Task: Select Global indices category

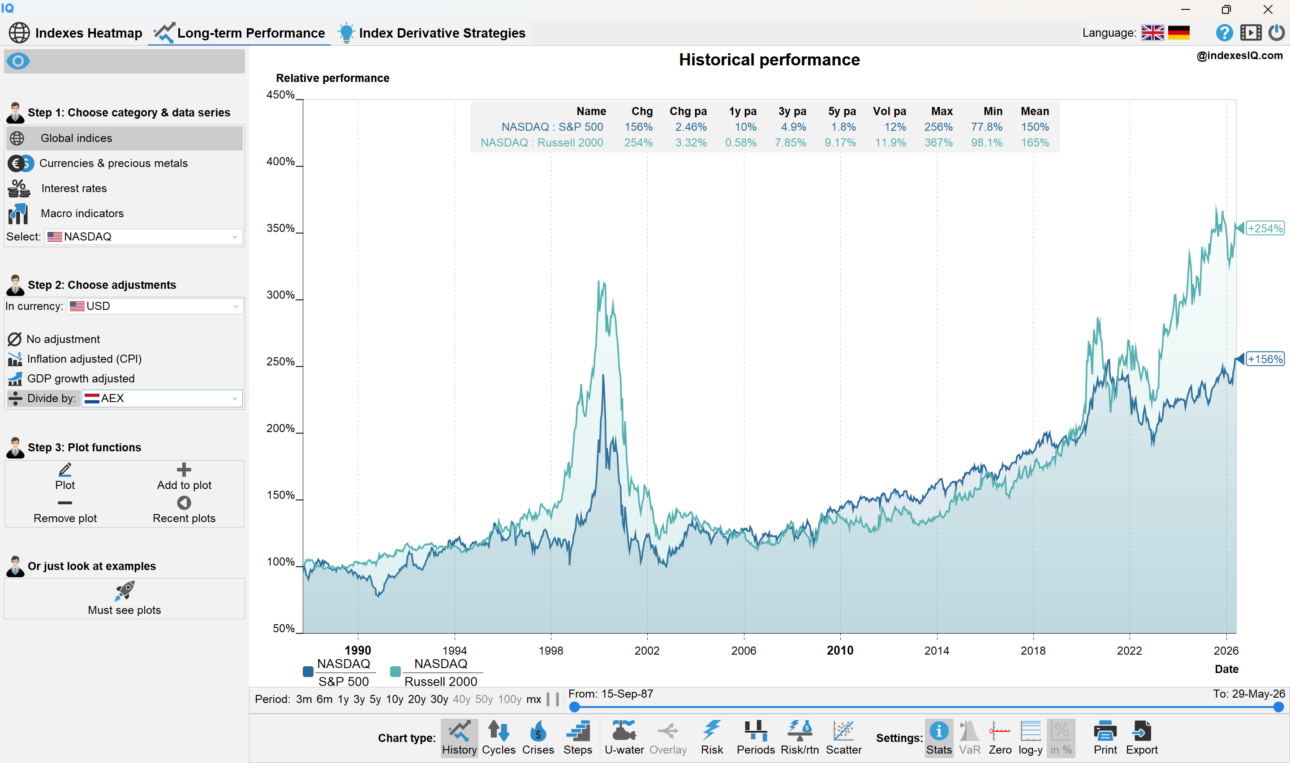Action: coord(124,138)
